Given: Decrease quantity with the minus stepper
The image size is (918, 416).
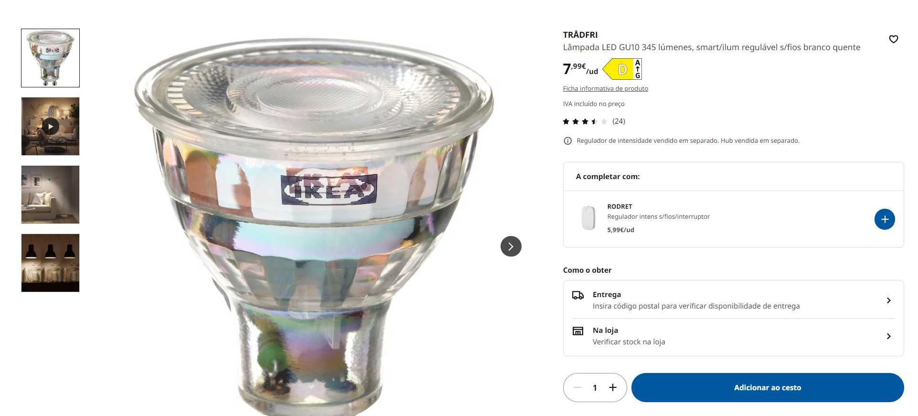Looking at the screenshot, I should click(577, 387).
